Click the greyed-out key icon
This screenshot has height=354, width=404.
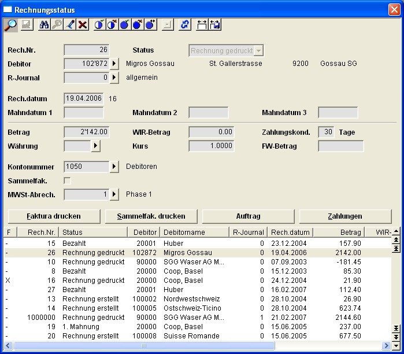(57, 25)
